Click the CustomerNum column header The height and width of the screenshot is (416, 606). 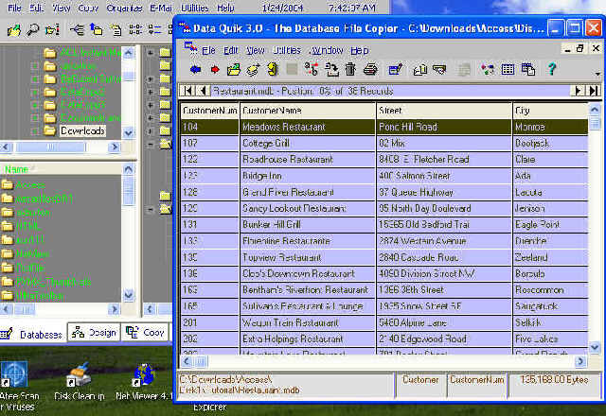coord(209,111)
